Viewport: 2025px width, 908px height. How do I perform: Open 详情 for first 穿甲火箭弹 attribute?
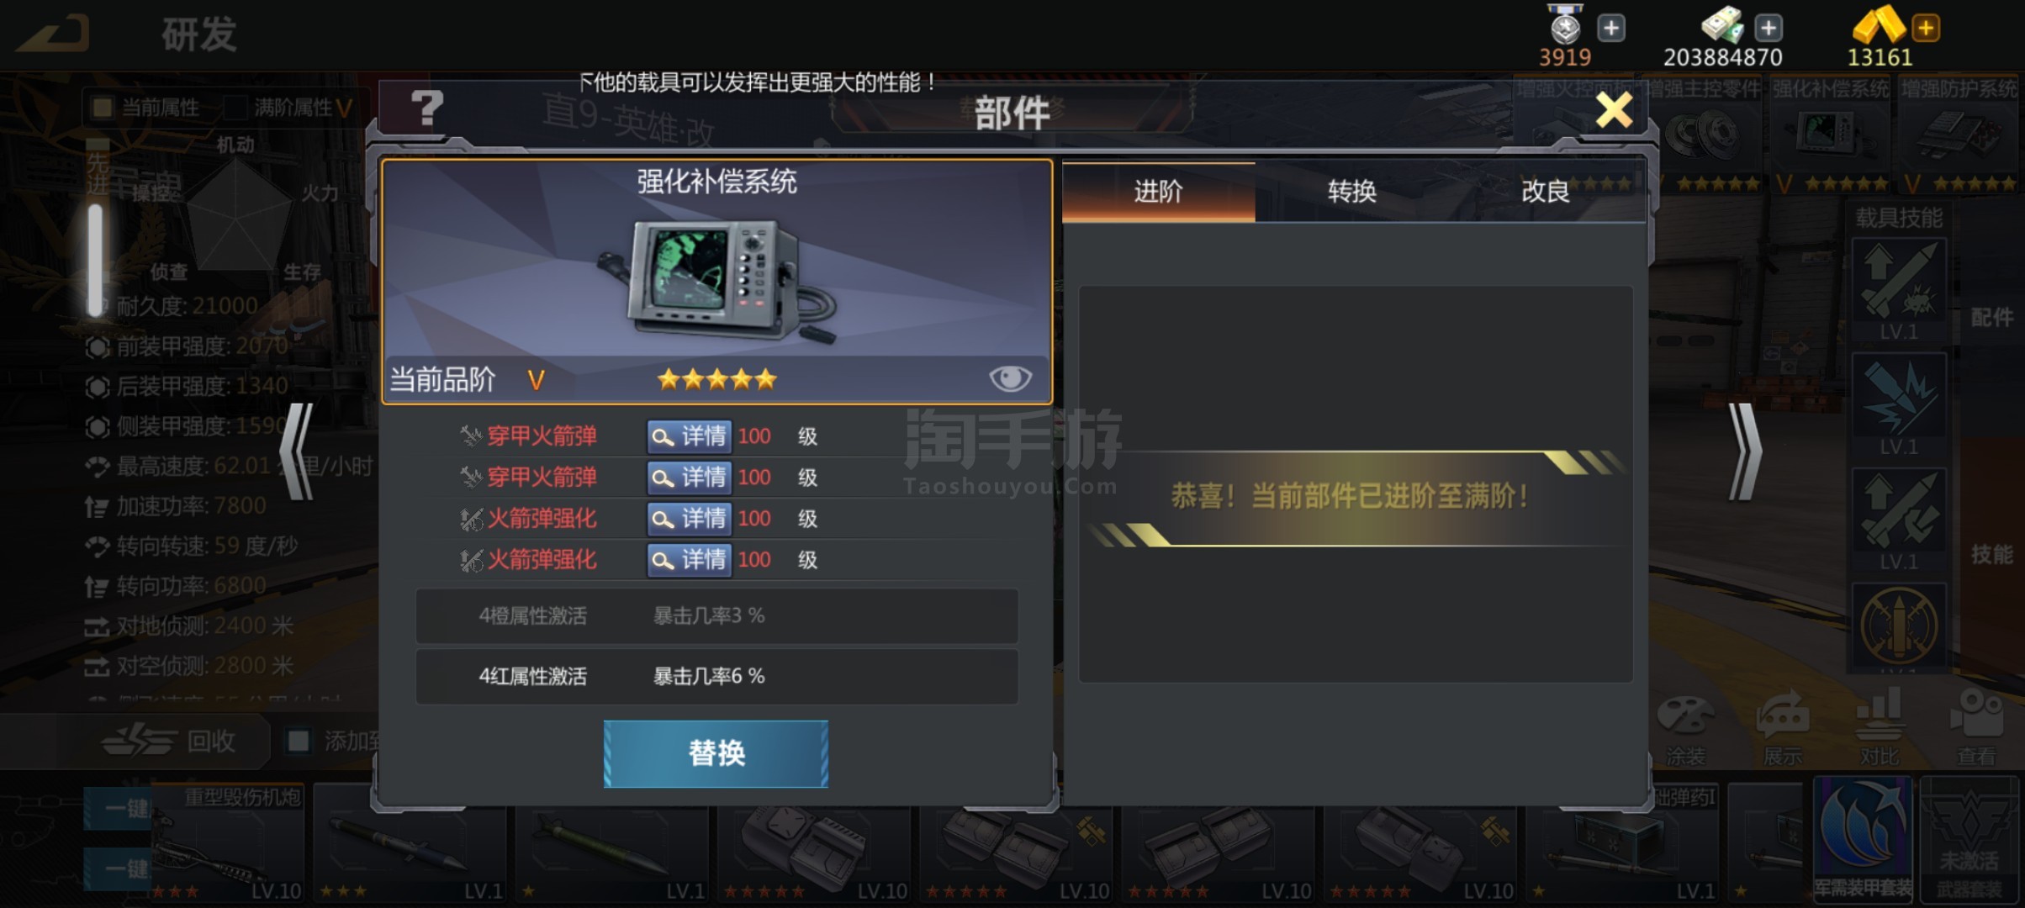pyautogui.click(x=689, y=436)
